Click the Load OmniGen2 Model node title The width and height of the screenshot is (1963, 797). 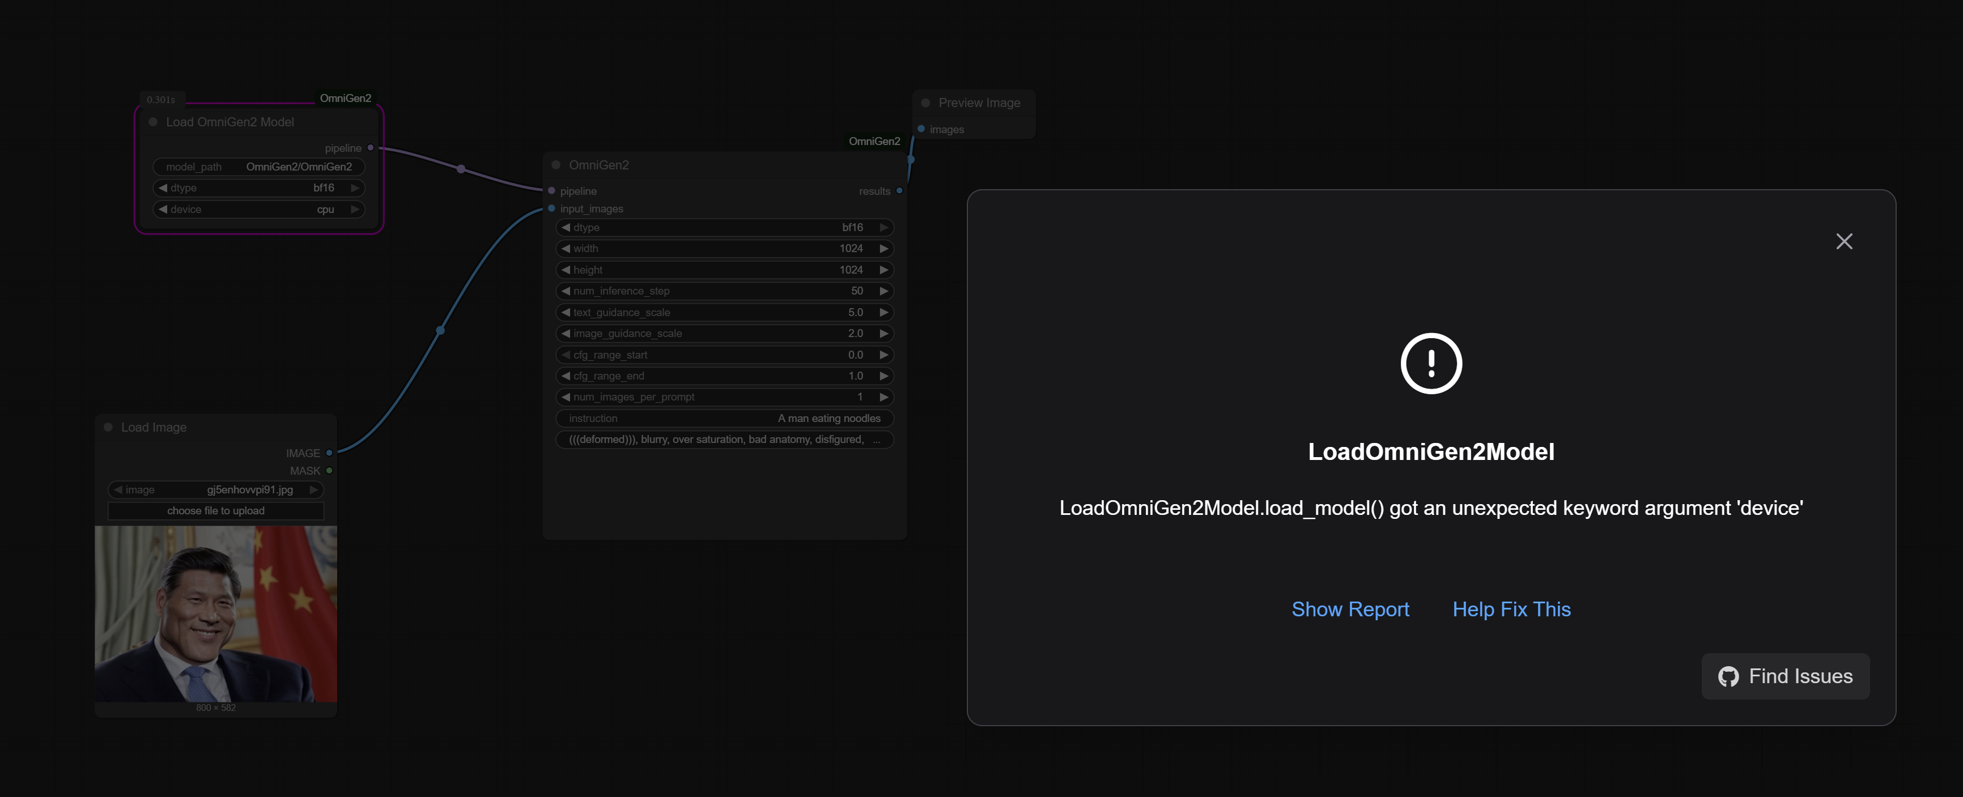pos(230,122)
